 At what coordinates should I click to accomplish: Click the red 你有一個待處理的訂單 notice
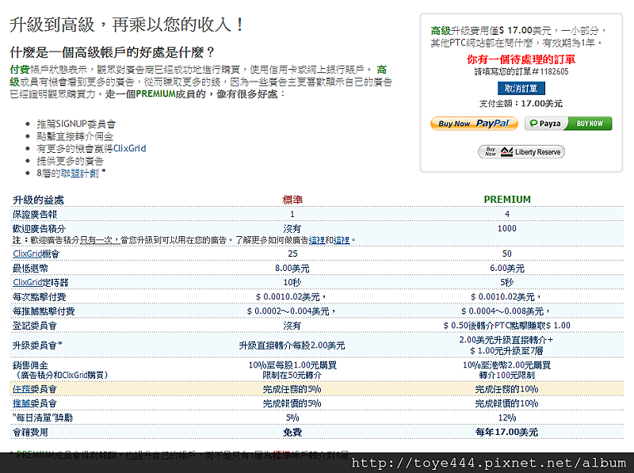(521, 60)
